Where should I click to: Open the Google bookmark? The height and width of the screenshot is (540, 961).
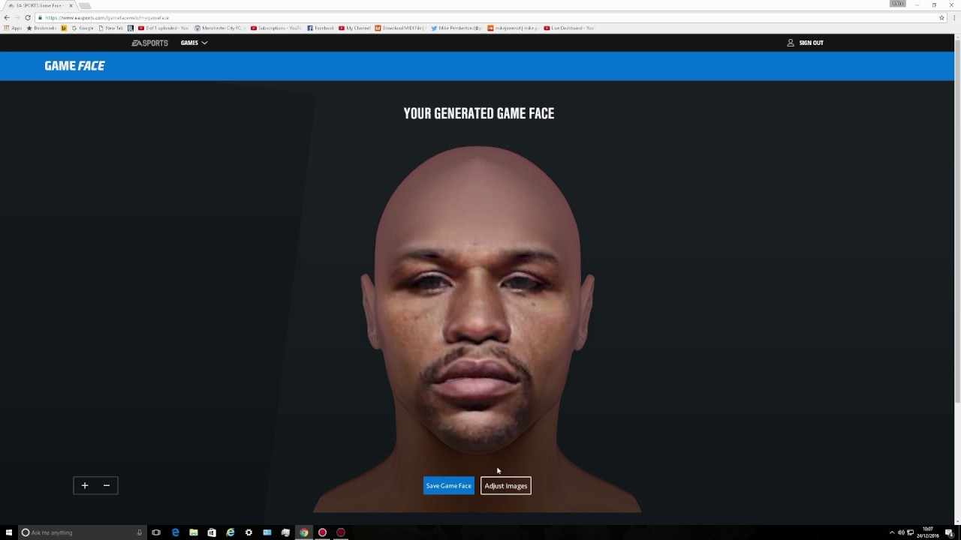click(x=83, y=28)
